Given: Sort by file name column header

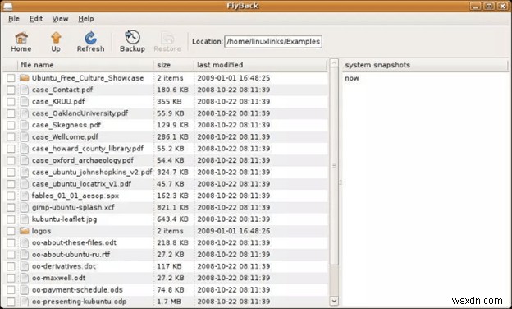Looking at the screenshot, I should [85, 65].
